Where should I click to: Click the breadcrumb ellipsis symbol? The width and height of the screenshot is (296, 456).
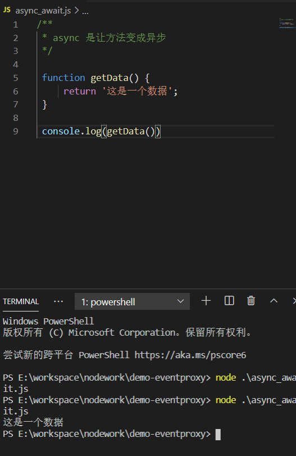(85, 12)
